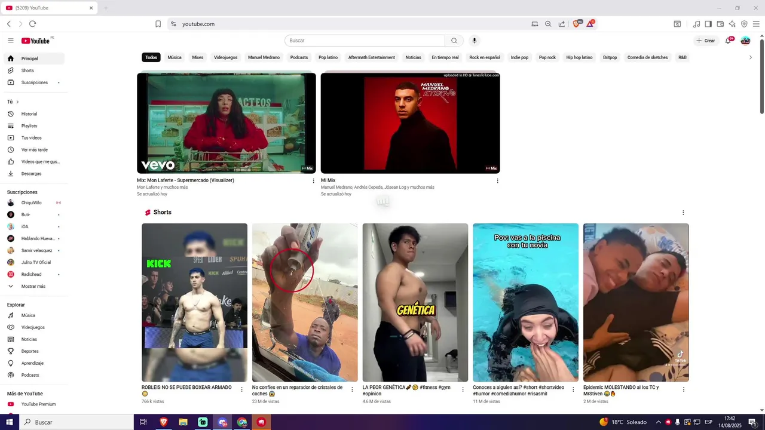Open Windows Start menu
Screen dimensions: 765x430
click(x=10, y=422)
